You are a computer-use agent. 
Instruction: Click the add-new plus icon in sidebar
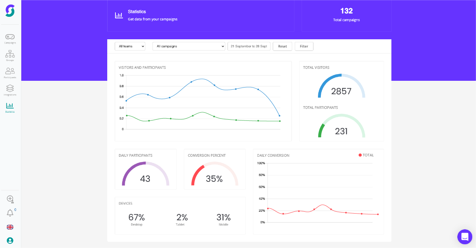(x=10, y=199)
